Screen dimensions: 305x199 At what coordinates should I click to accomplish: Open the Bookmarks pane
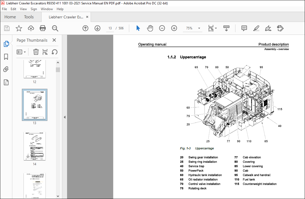coord(6,57)
